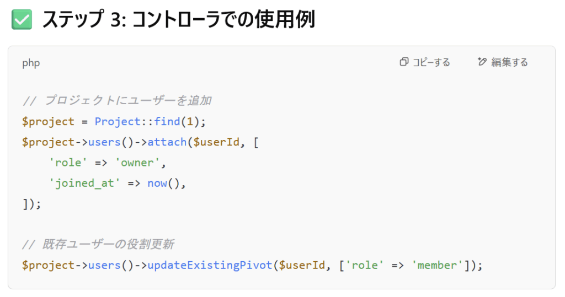The height and width of the screenshot is (297, 565).
Task: Click the 'role' key in attach array
Action: click(68, 163)
